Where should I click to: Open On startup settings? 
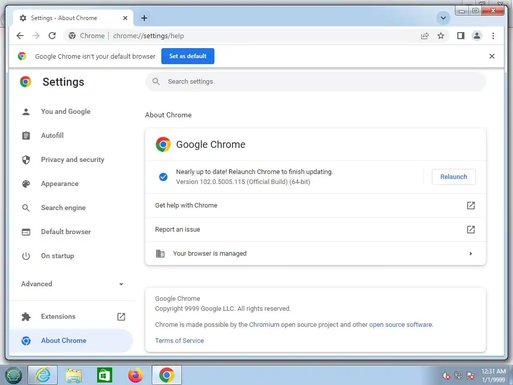click(x=71, y=256)
